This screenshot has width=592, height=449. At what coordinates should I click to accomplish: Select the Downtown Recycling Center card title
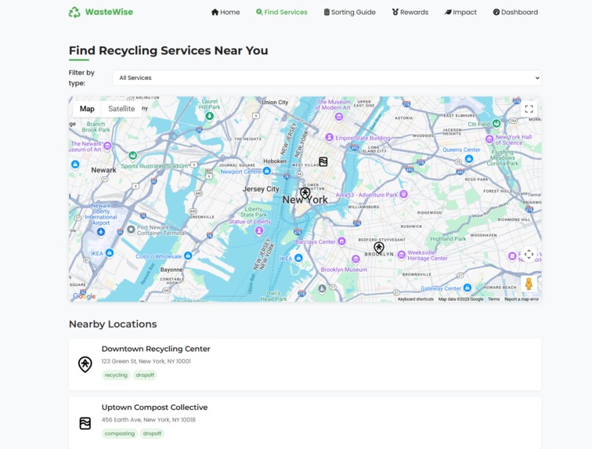pyautogui.click(x=156, y=349)
